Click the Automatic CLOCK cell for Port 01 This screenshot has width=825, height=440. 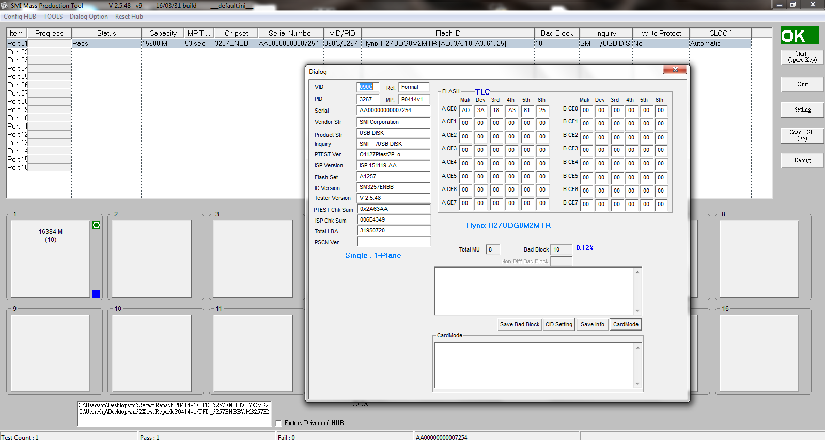pyautogui.click(x=720, y=43)
